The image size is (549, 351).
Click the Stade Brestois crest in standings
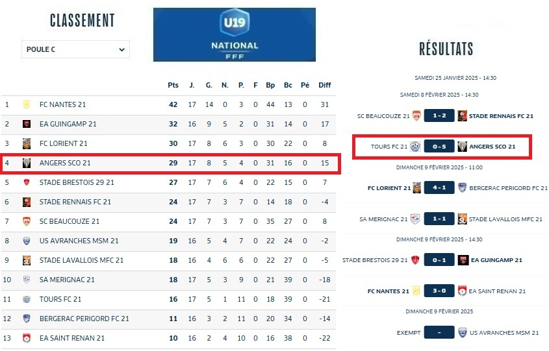[x=27, y=182]
